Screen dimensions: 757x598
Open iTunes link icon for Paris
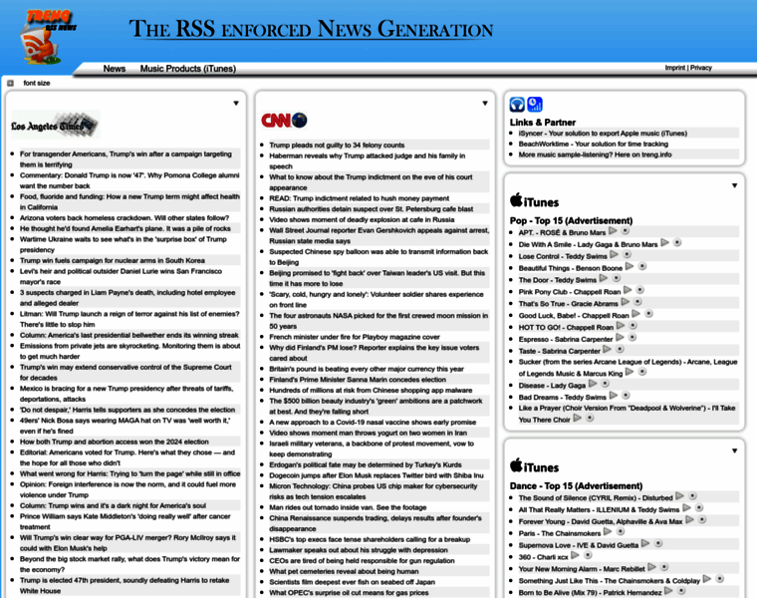point(621,531)
